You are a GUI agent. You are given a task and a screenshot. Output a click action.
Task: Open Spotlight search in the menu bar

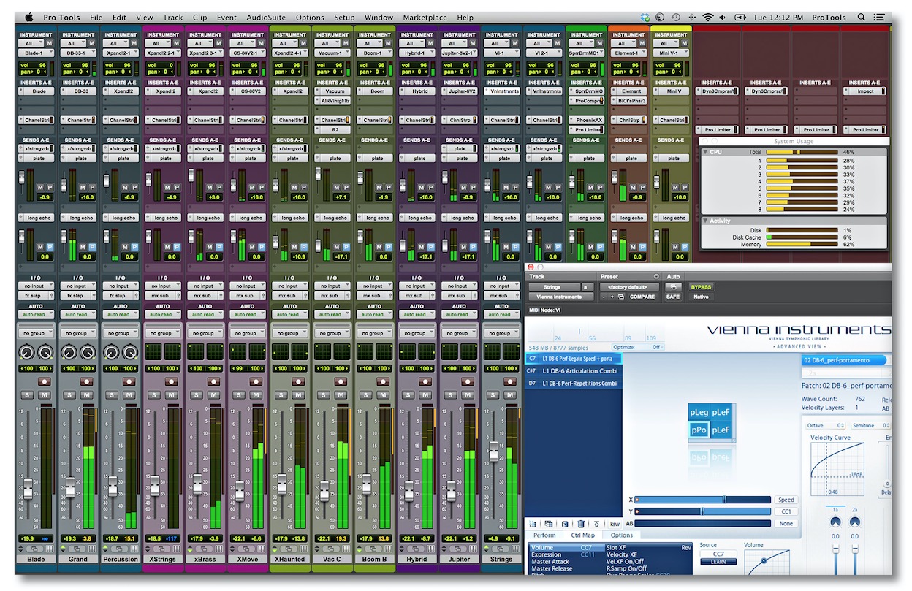[x=862, y=17]
